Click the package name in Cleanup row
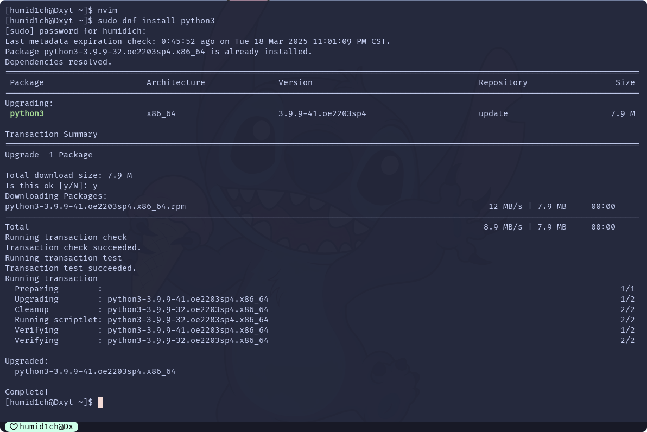This screenshot has height=432, width=647. tap(188, 309)
